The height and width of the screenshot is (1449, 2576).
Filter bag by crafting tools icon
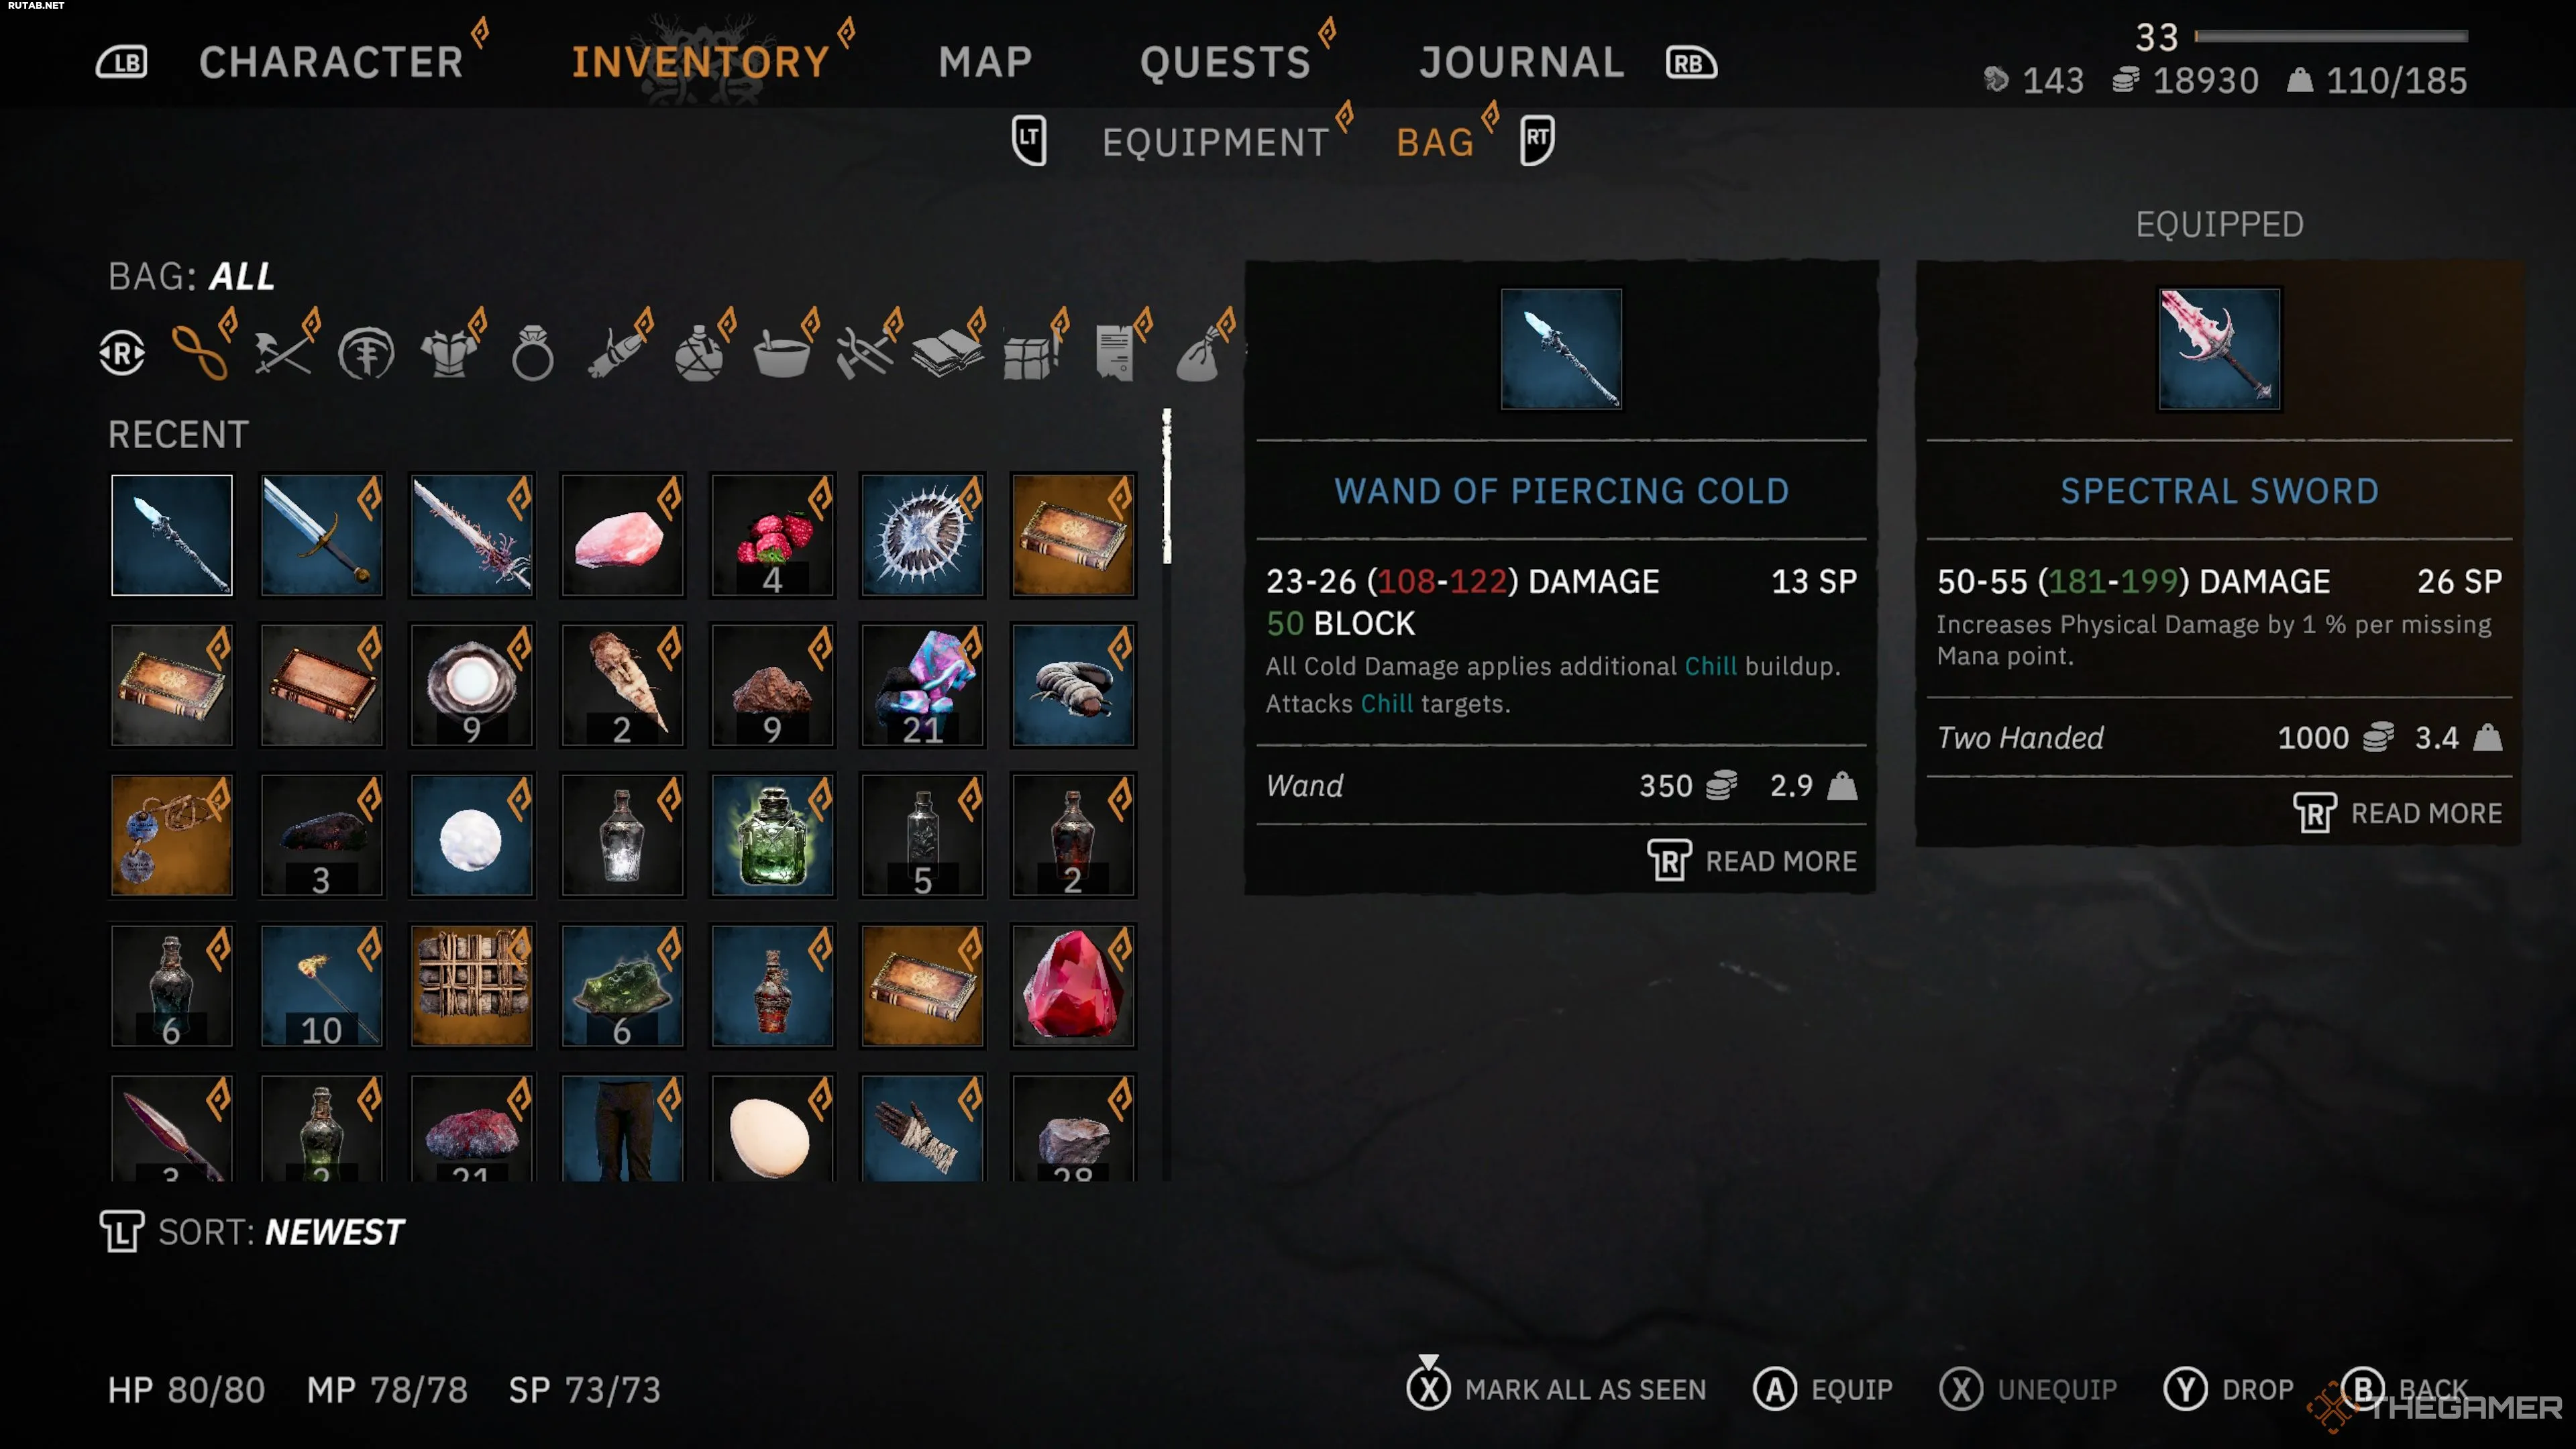(x=865, y=352)
